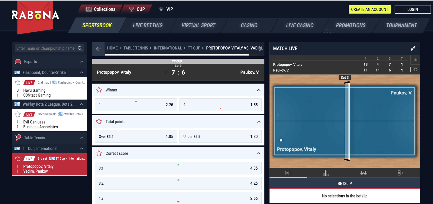Screen dimensions: 433x204
Task: Pick correct score 3:2 at 4.25
Action: point(178,183)
